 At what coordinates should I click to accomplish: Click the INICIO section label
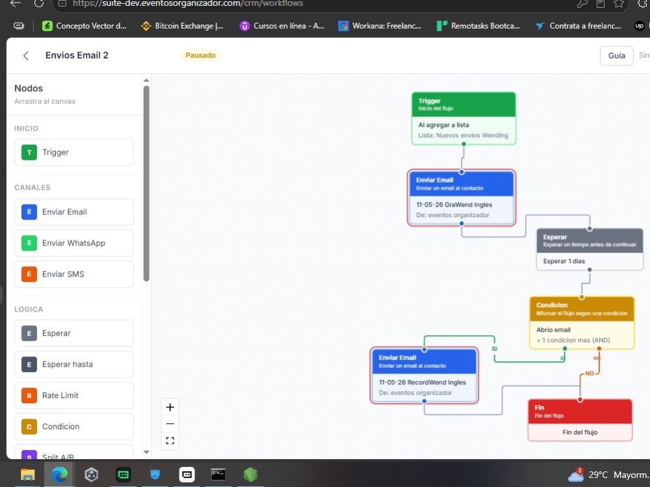coord(26,129)
